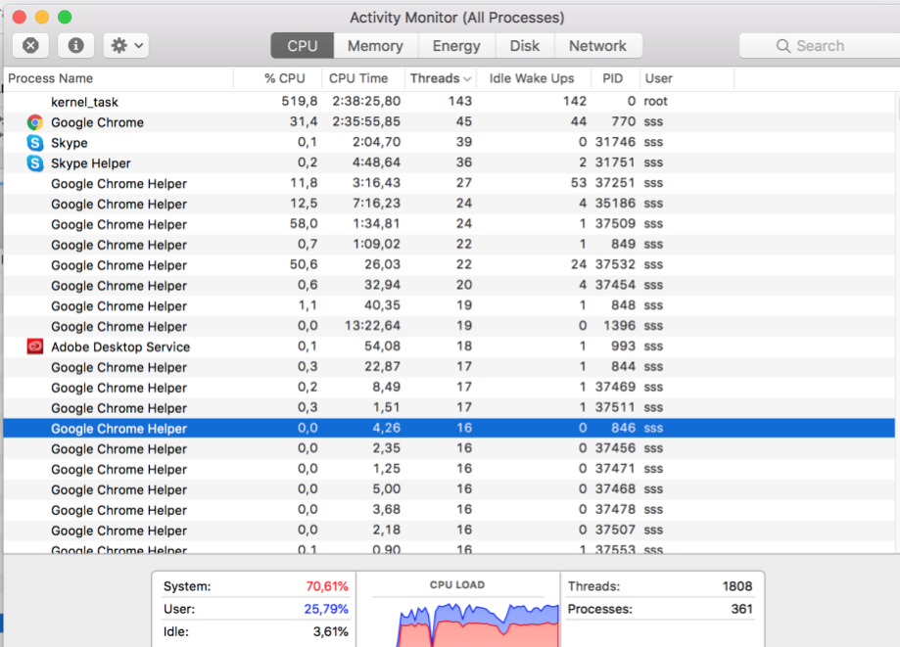Select the Network tab
This screenshot has width=900, height=647.
tap(597, 46)
